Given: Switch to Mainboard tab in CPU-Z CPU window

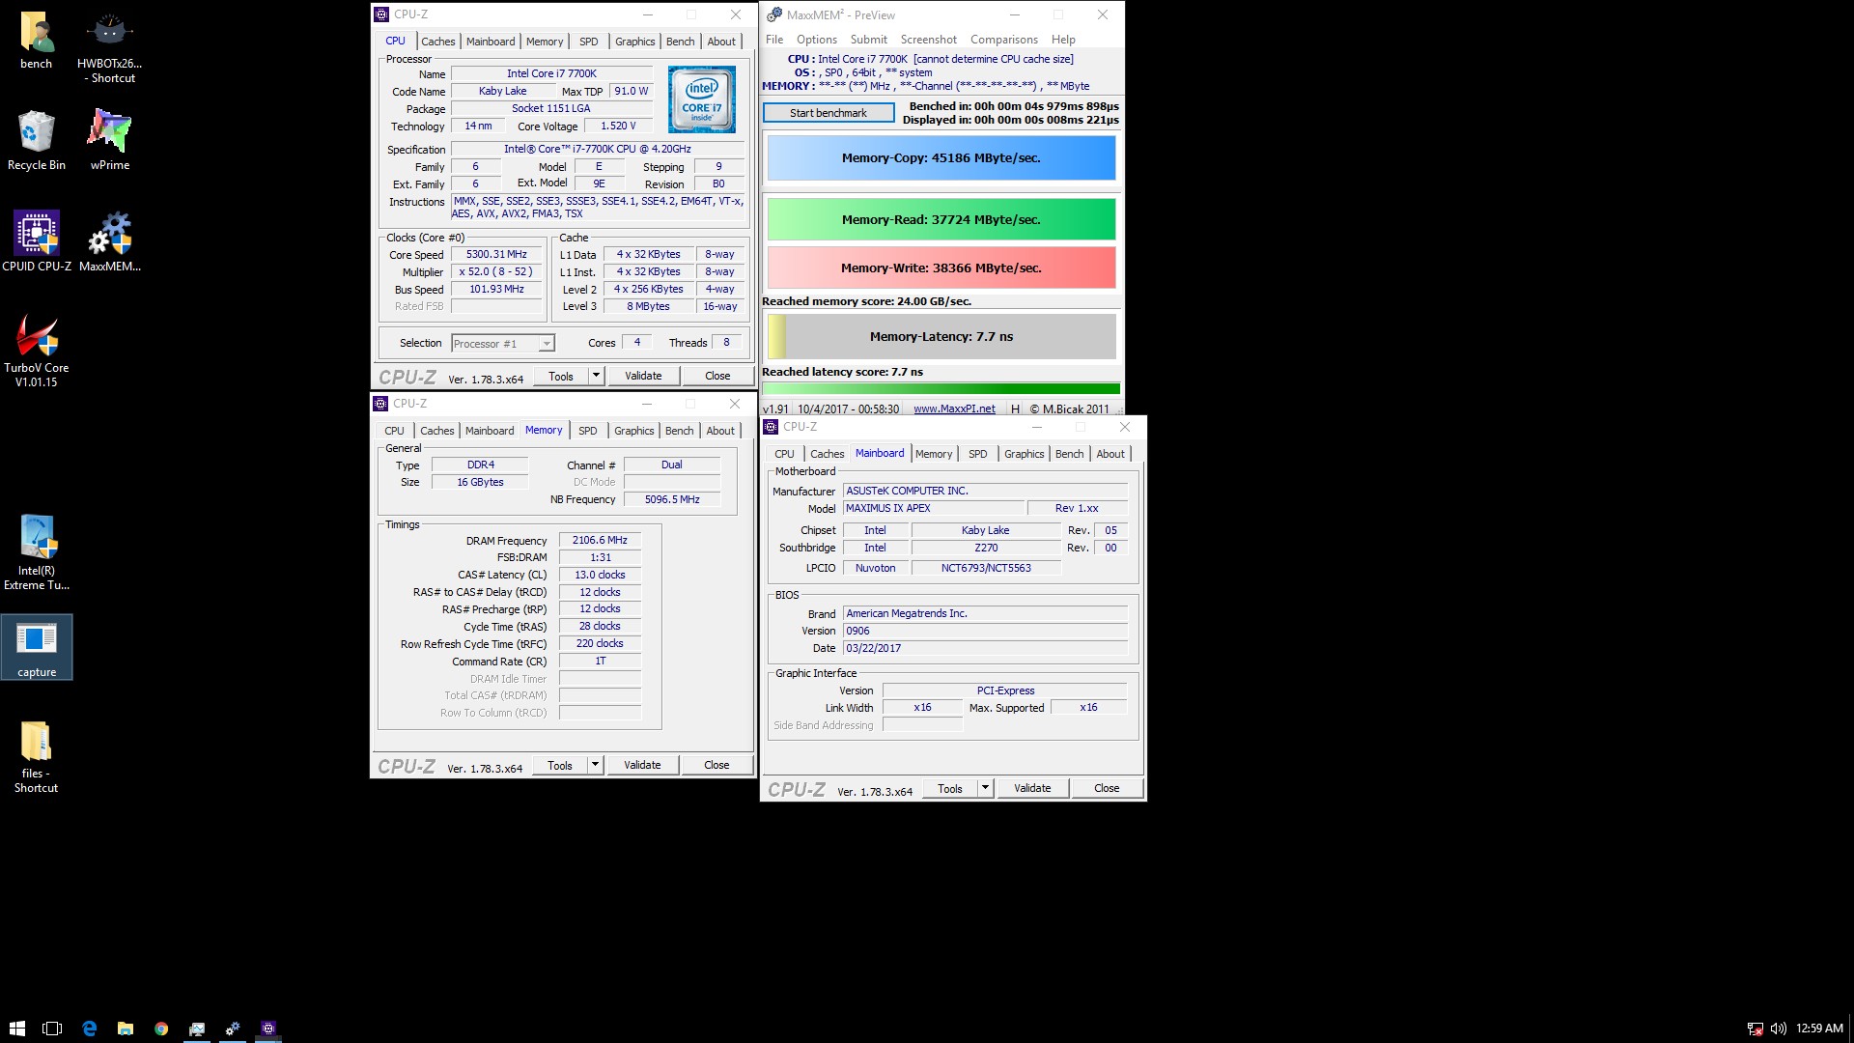Looking at the screenshot, I should click(x=491, y=42).
